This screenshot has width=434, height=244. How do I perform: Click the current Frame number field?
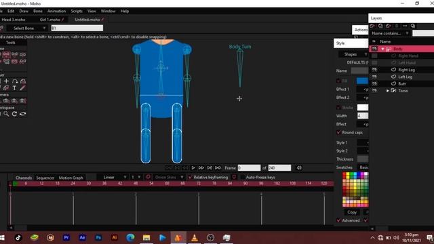249,168
